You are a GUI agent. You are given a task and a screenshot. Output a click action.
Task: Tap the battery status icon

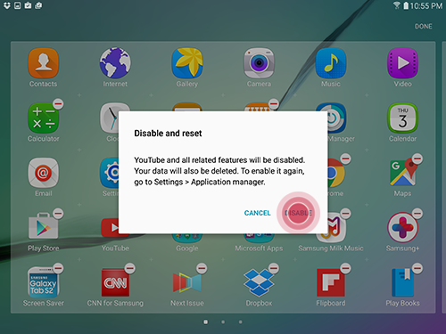(x=406, y=5)
